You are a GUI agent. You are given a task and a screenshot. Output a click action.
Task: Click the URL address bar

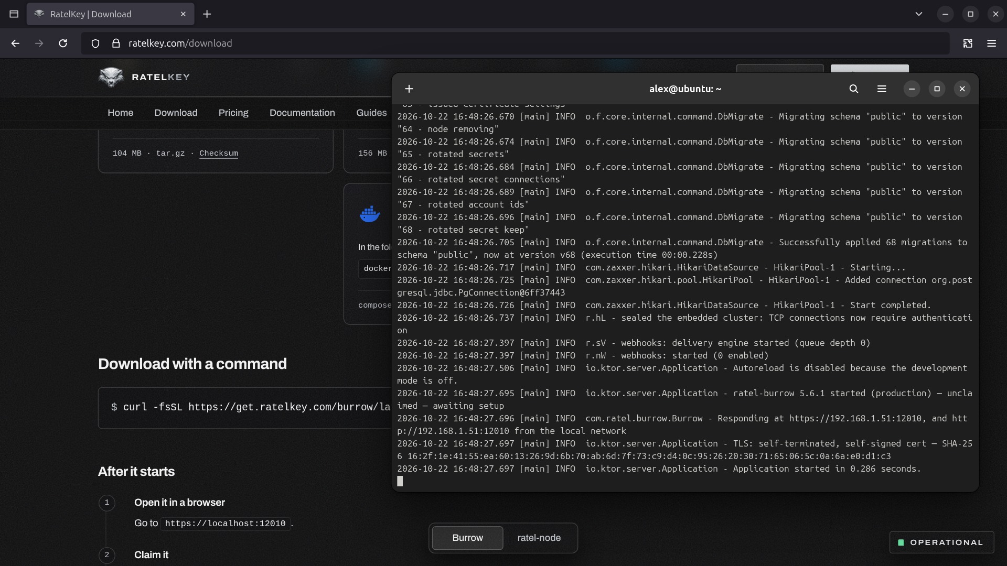coord(515,43)
